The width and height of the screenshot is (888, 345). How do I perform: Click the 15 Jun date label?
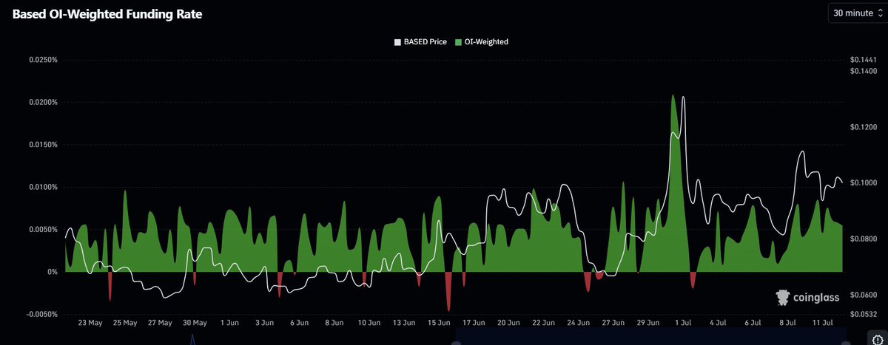(439, 323)
